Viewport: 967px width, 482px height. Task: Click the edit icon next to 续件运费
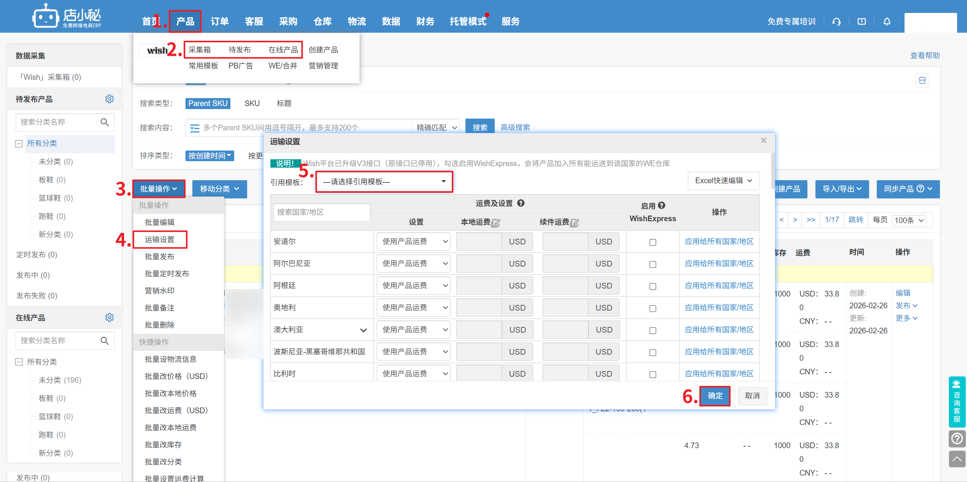574,223
